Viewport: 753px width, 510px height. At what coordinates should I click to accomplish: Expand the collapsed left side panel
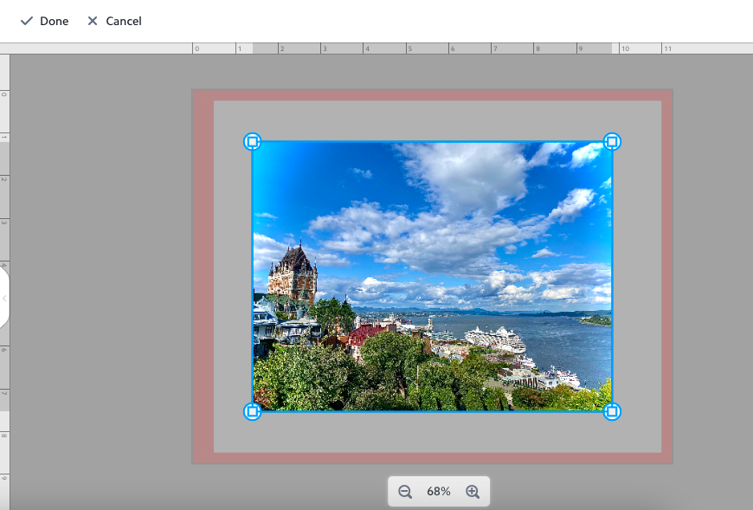pos(4,299)
